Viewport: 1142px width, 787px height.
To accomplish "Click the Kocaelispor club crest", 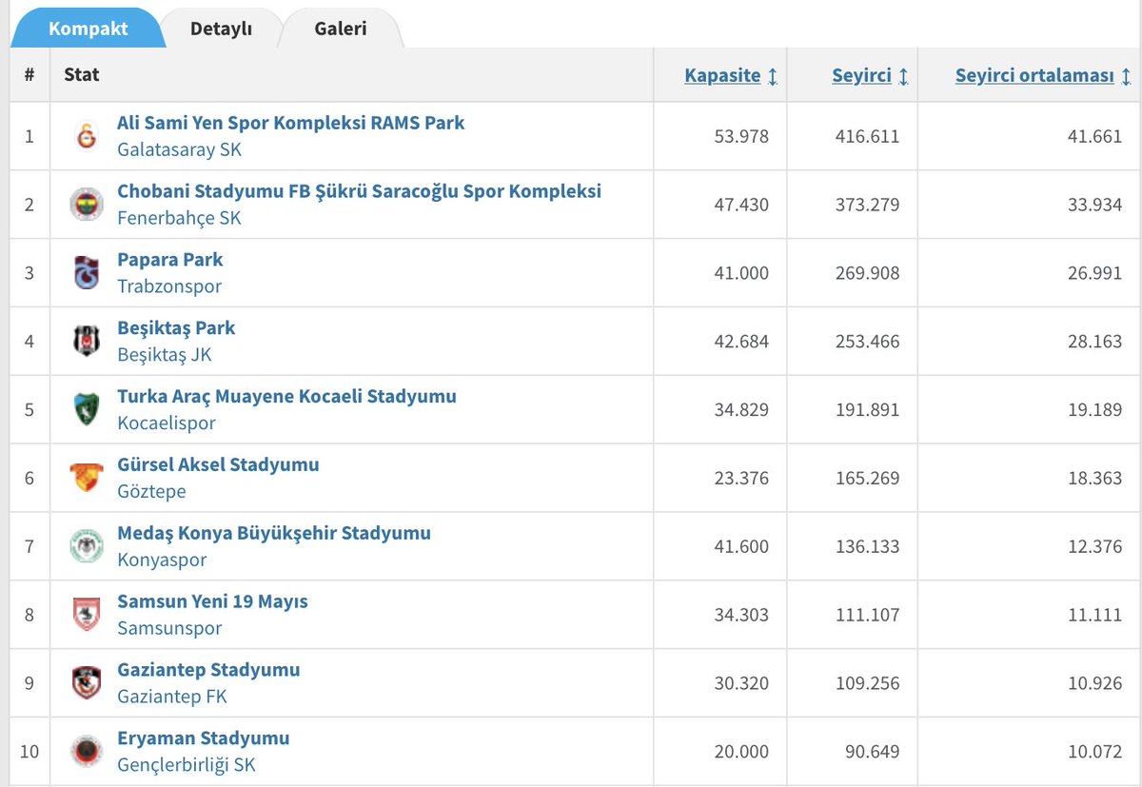I will coord(86,410).
